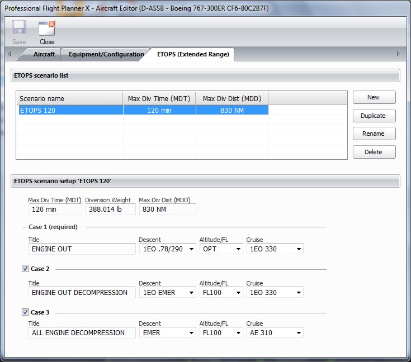
Task: Focus the Max Div Time 120 min field
Action: click(55, 209)
